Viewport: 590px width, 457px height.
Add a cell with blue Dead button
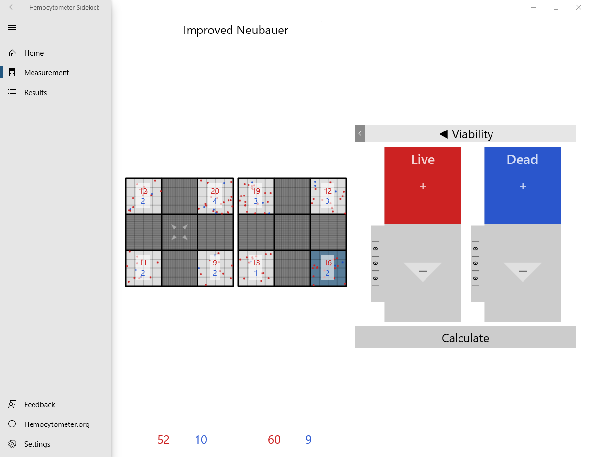[x=523, y=186]
